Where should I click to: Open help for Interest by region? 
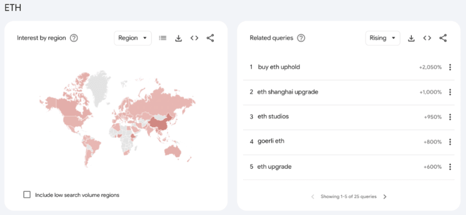(74, 38)
